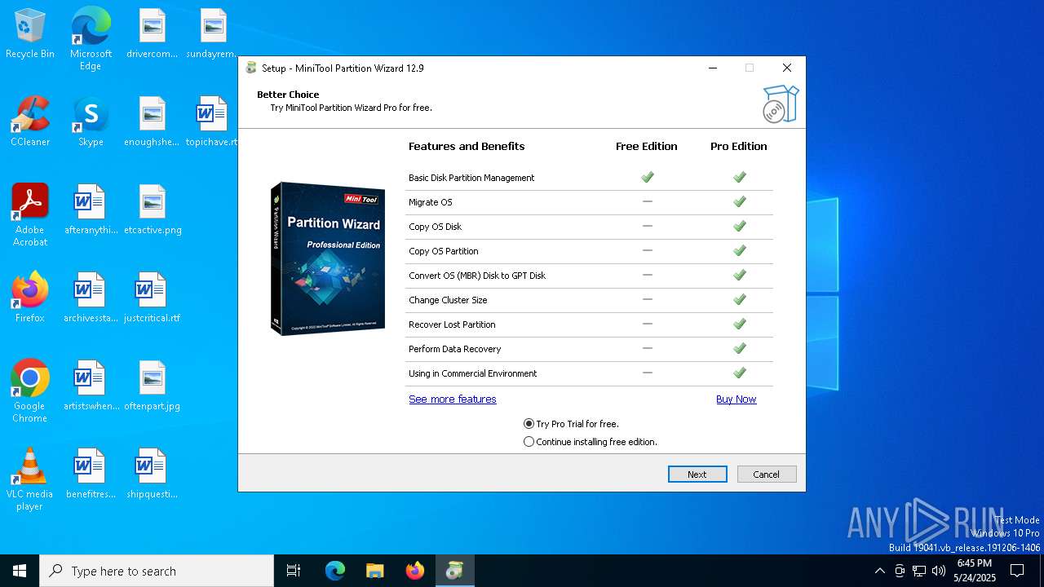Screen dimensions: 1044x587
Task: Click the Migrate OS feature row text
Action: (x=431, y=202)
